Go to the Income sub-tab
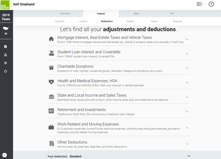The image size is (221, 159). click(83, 21)
